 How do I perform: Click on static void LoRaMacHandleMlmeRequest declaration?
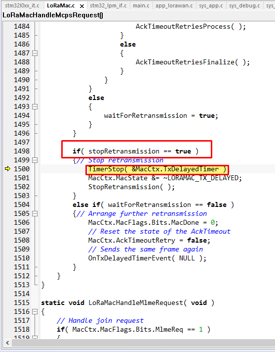128,302
